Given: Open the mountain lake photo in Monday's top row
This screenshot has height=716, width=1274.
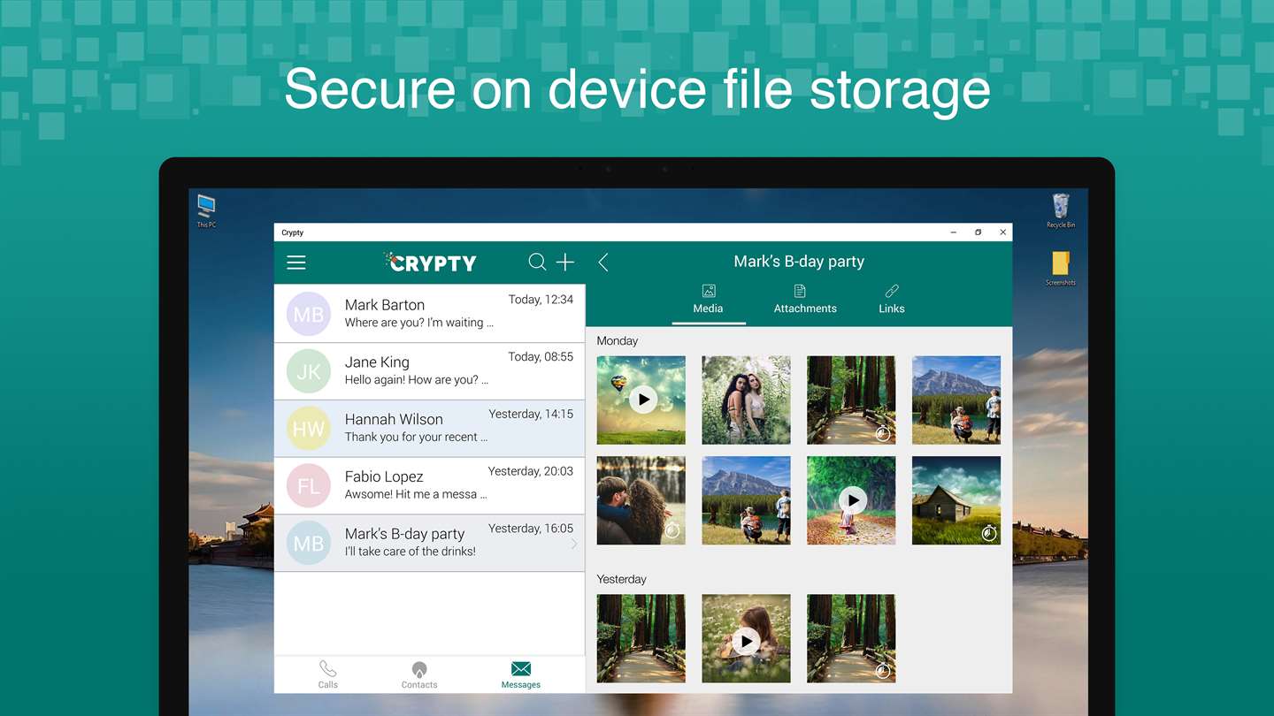Looking at the screenshot, I should [956, 400].
